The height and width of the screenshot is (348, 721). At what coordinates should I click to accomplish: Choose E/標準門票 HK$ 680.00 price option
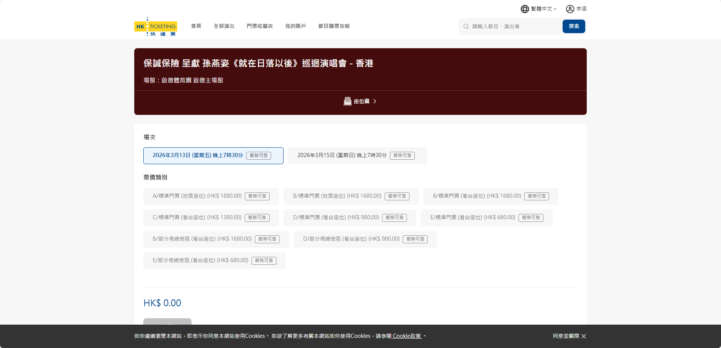(486, 218)
